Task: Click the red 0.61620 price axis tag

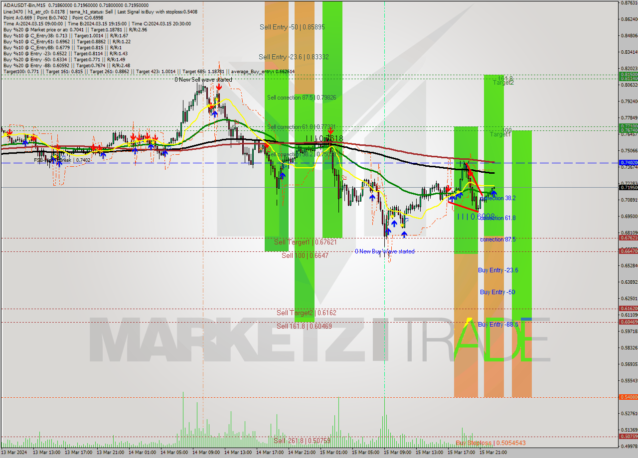Action: (628, 309)
